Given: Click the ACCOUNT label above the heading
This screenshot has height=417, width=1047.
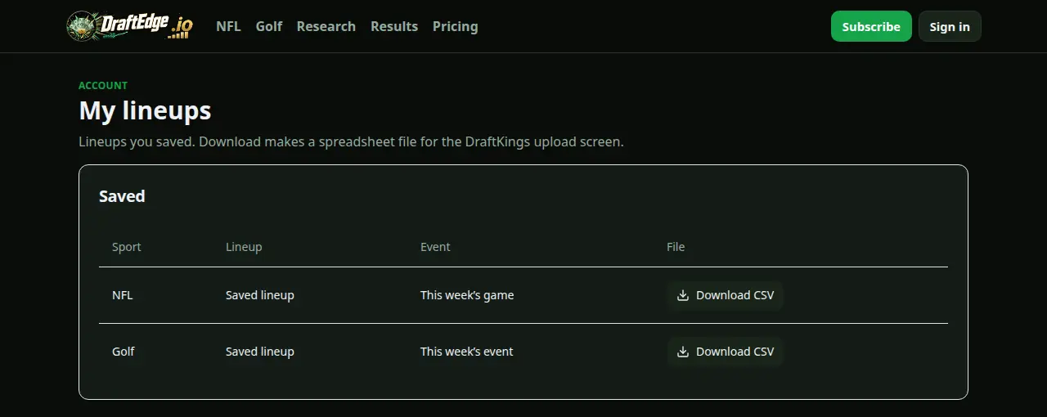Looking at the screenshot, I should pos(103,85).
